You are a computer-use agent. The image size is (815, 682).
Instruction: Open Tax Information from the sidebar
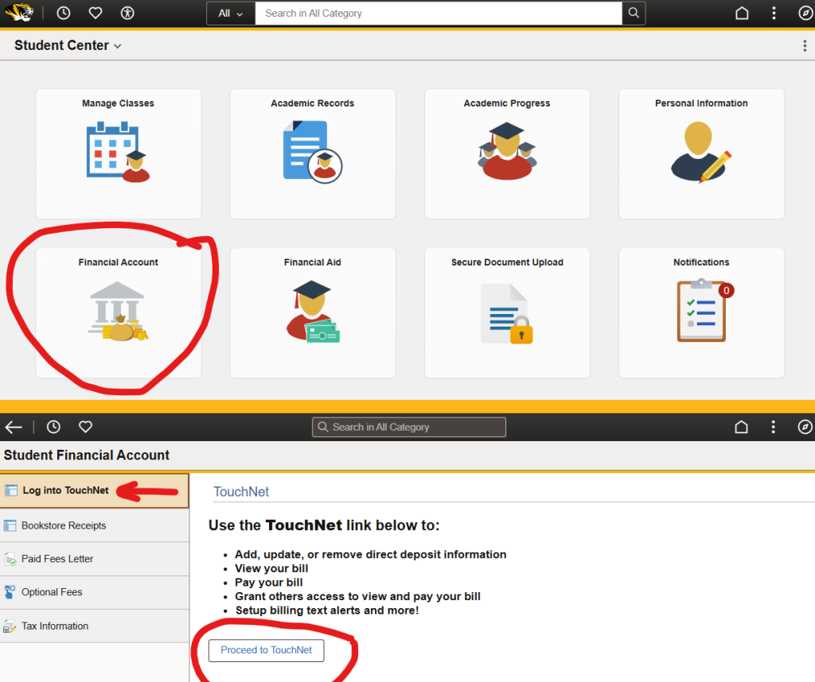[x=55, y=626]
